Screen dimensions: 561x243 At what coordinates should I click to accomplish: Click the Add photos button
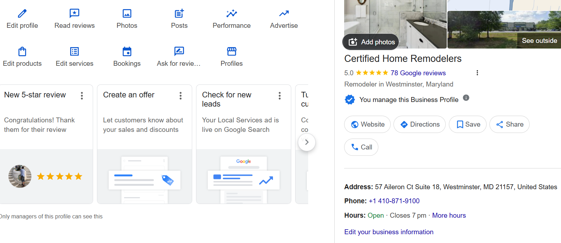click(x=371, y=42)
